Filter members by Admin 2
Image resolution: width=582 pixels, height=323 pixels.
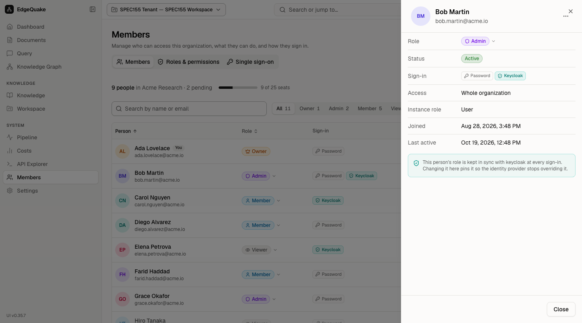click(x=339, y=109)
